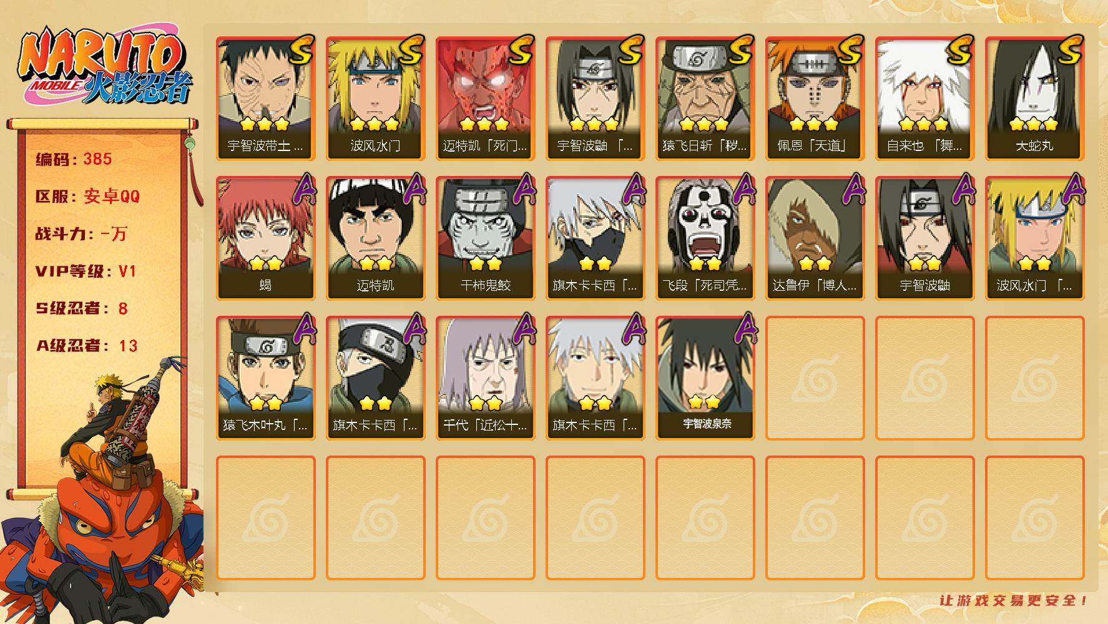Screen dimensions: 1108x624
Task: Click the red 迈特凯「死门」 card
Action: (485, 99)
